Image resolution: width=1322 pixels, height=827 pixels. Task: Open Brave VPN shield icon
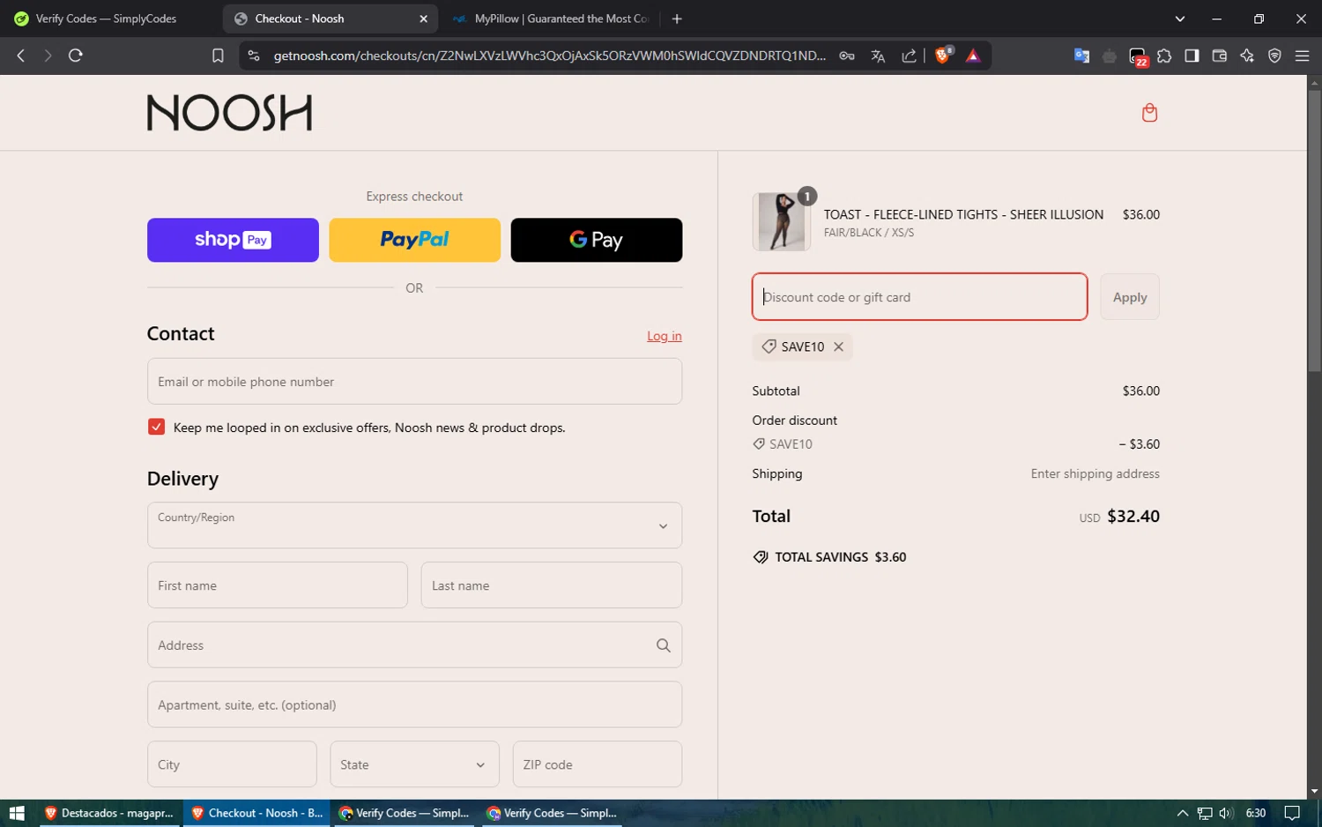(1274, 56)
